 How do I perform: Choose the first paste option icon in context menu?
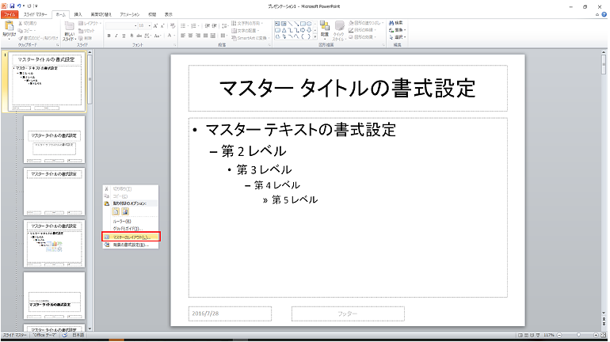coord(116,212)
